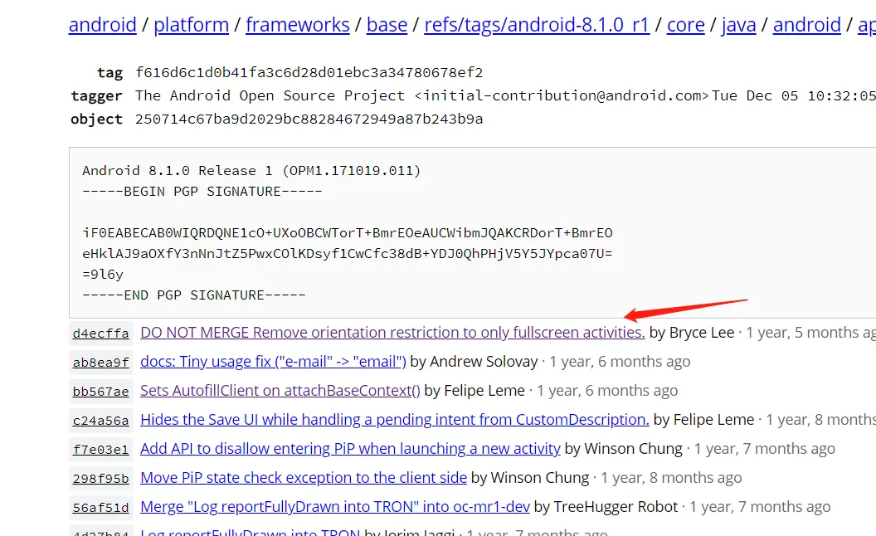
Task: Open Move PiP state check exception commit
Action: [x=304, y=478]
